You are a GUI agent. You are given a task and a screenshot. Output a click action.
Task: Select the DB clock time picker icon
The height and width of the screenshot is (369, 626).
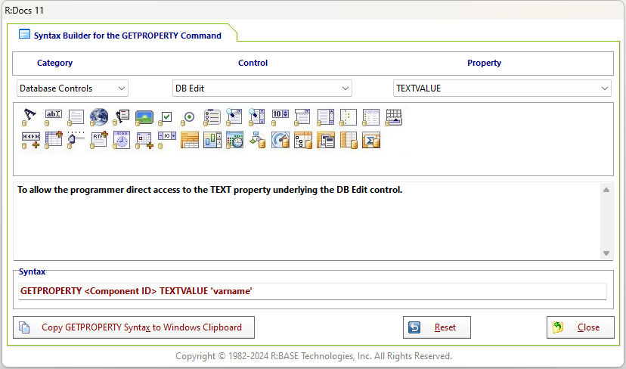[122, 140]
